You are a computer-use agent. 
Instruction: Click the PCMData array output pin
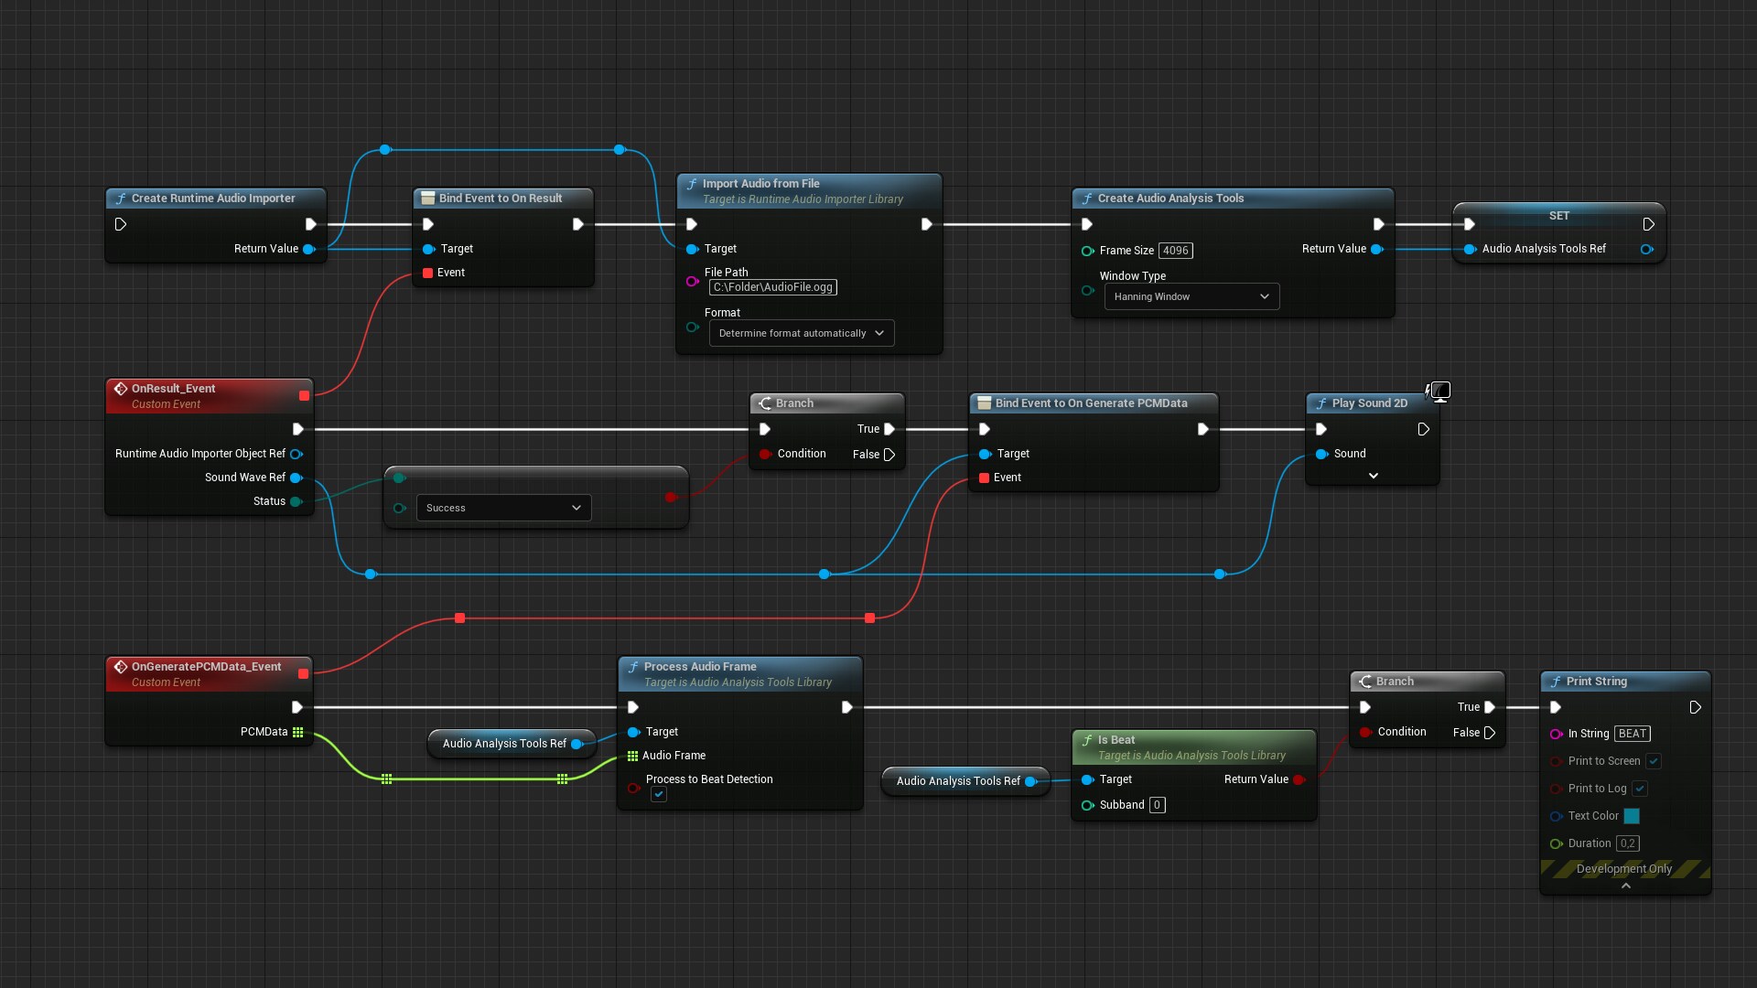coord(297,732)
